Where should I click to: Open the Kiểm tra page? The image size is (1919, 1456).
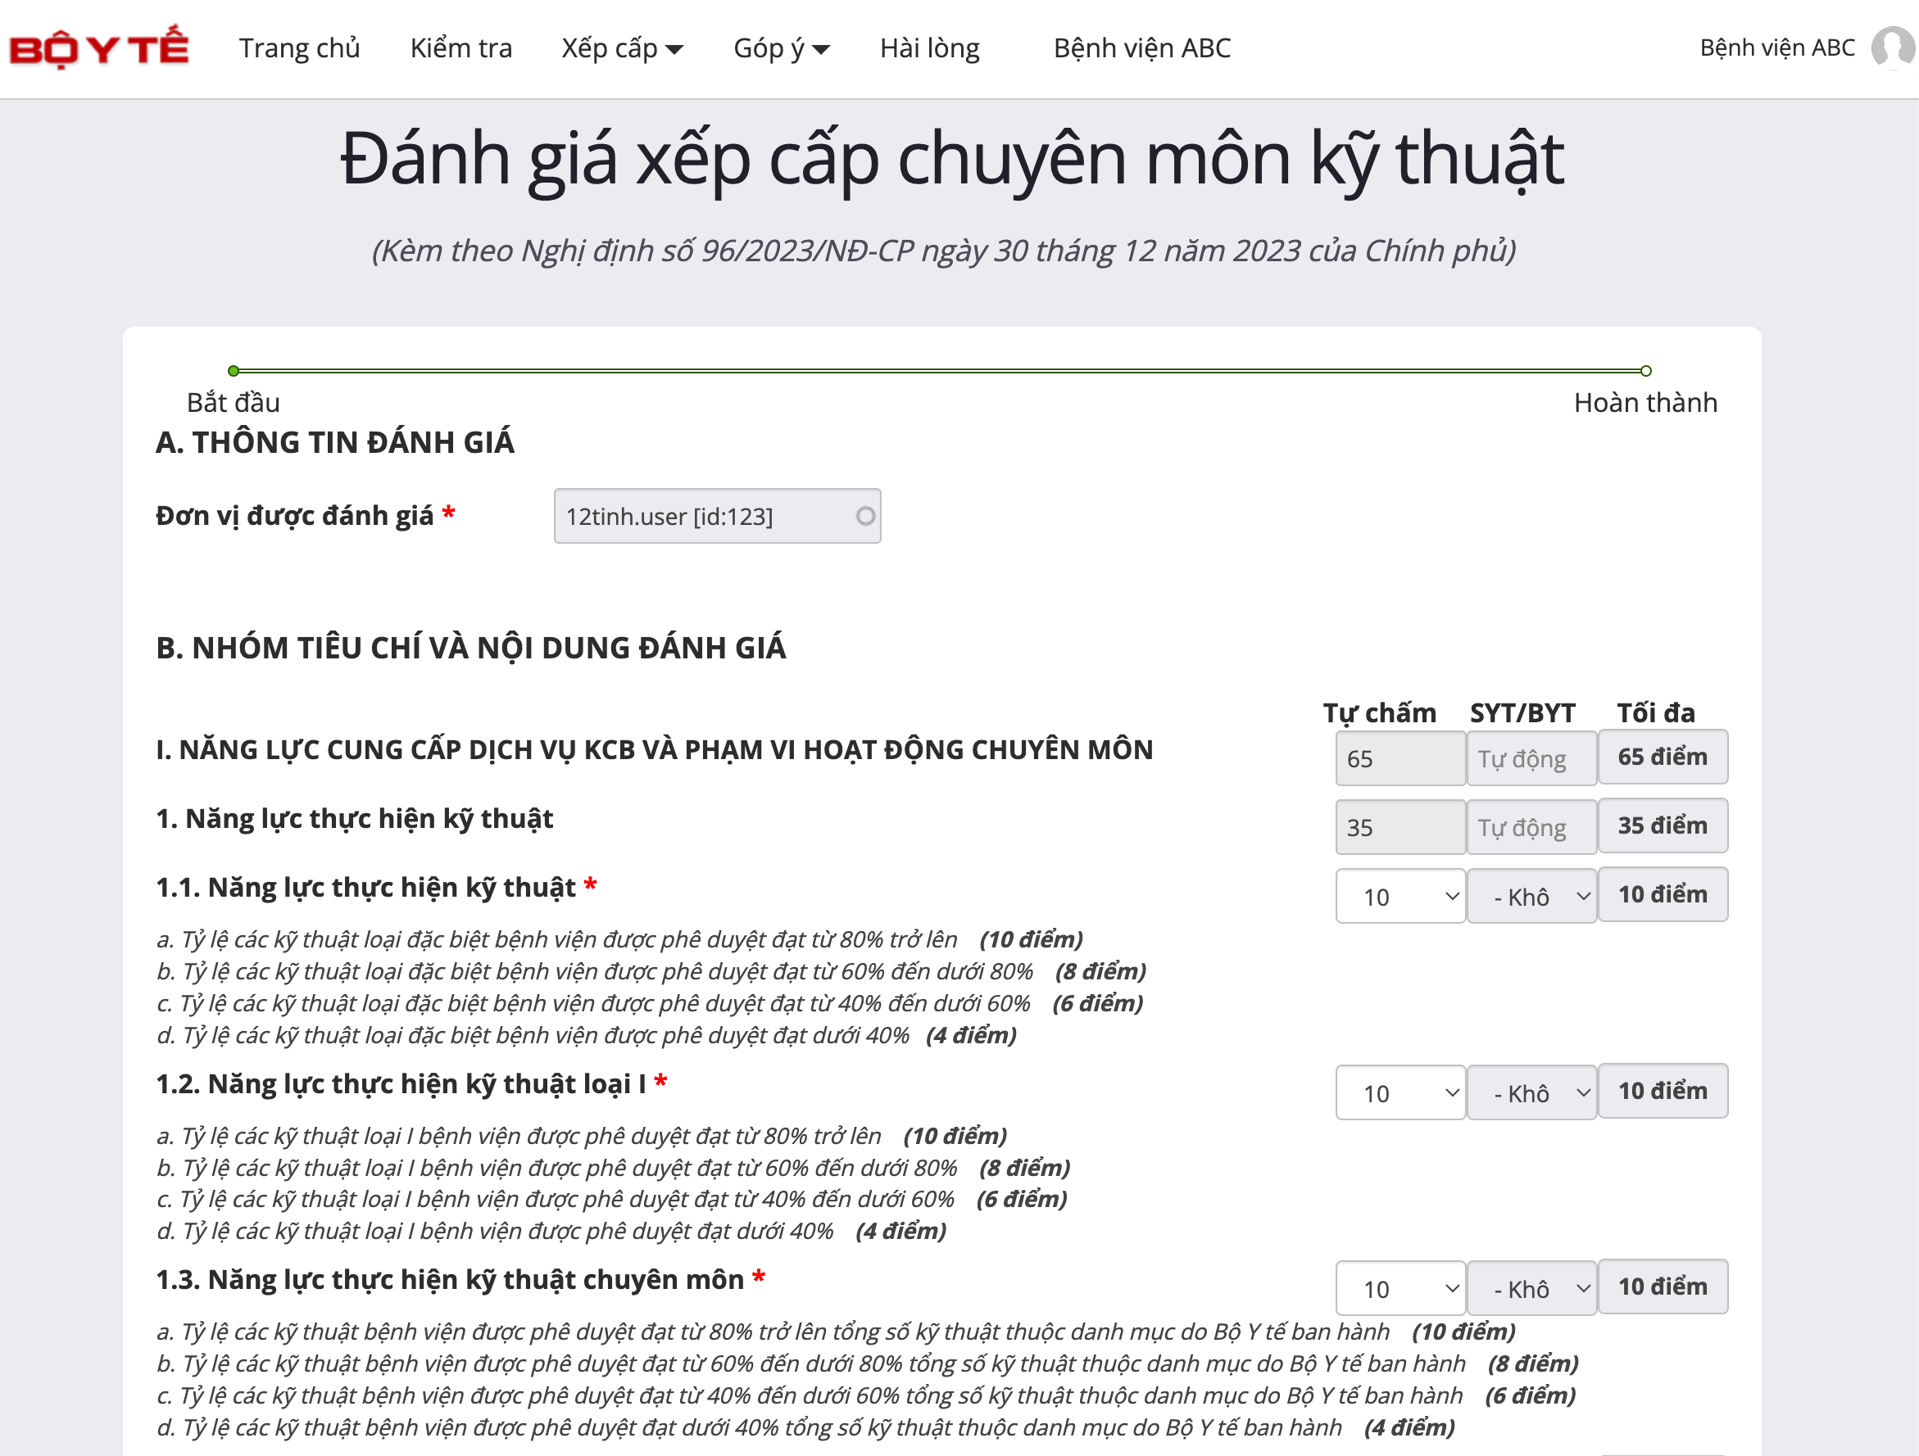[460, 47]
